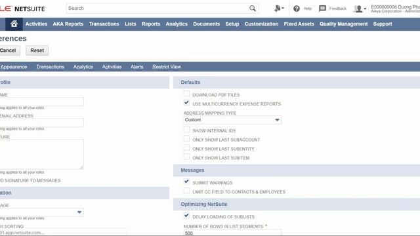
Task: Click the Number of Rows in List Segments field
Action: click(x=232, y=233)
